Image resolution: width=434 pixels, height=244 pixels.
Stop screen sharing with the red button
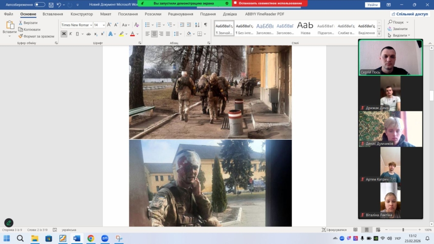[x=270, y=3]
